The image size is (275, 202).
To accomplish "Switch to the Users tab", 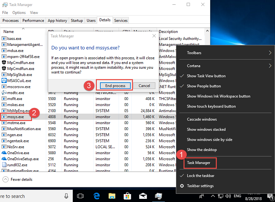I will click(x=91, y=21).
